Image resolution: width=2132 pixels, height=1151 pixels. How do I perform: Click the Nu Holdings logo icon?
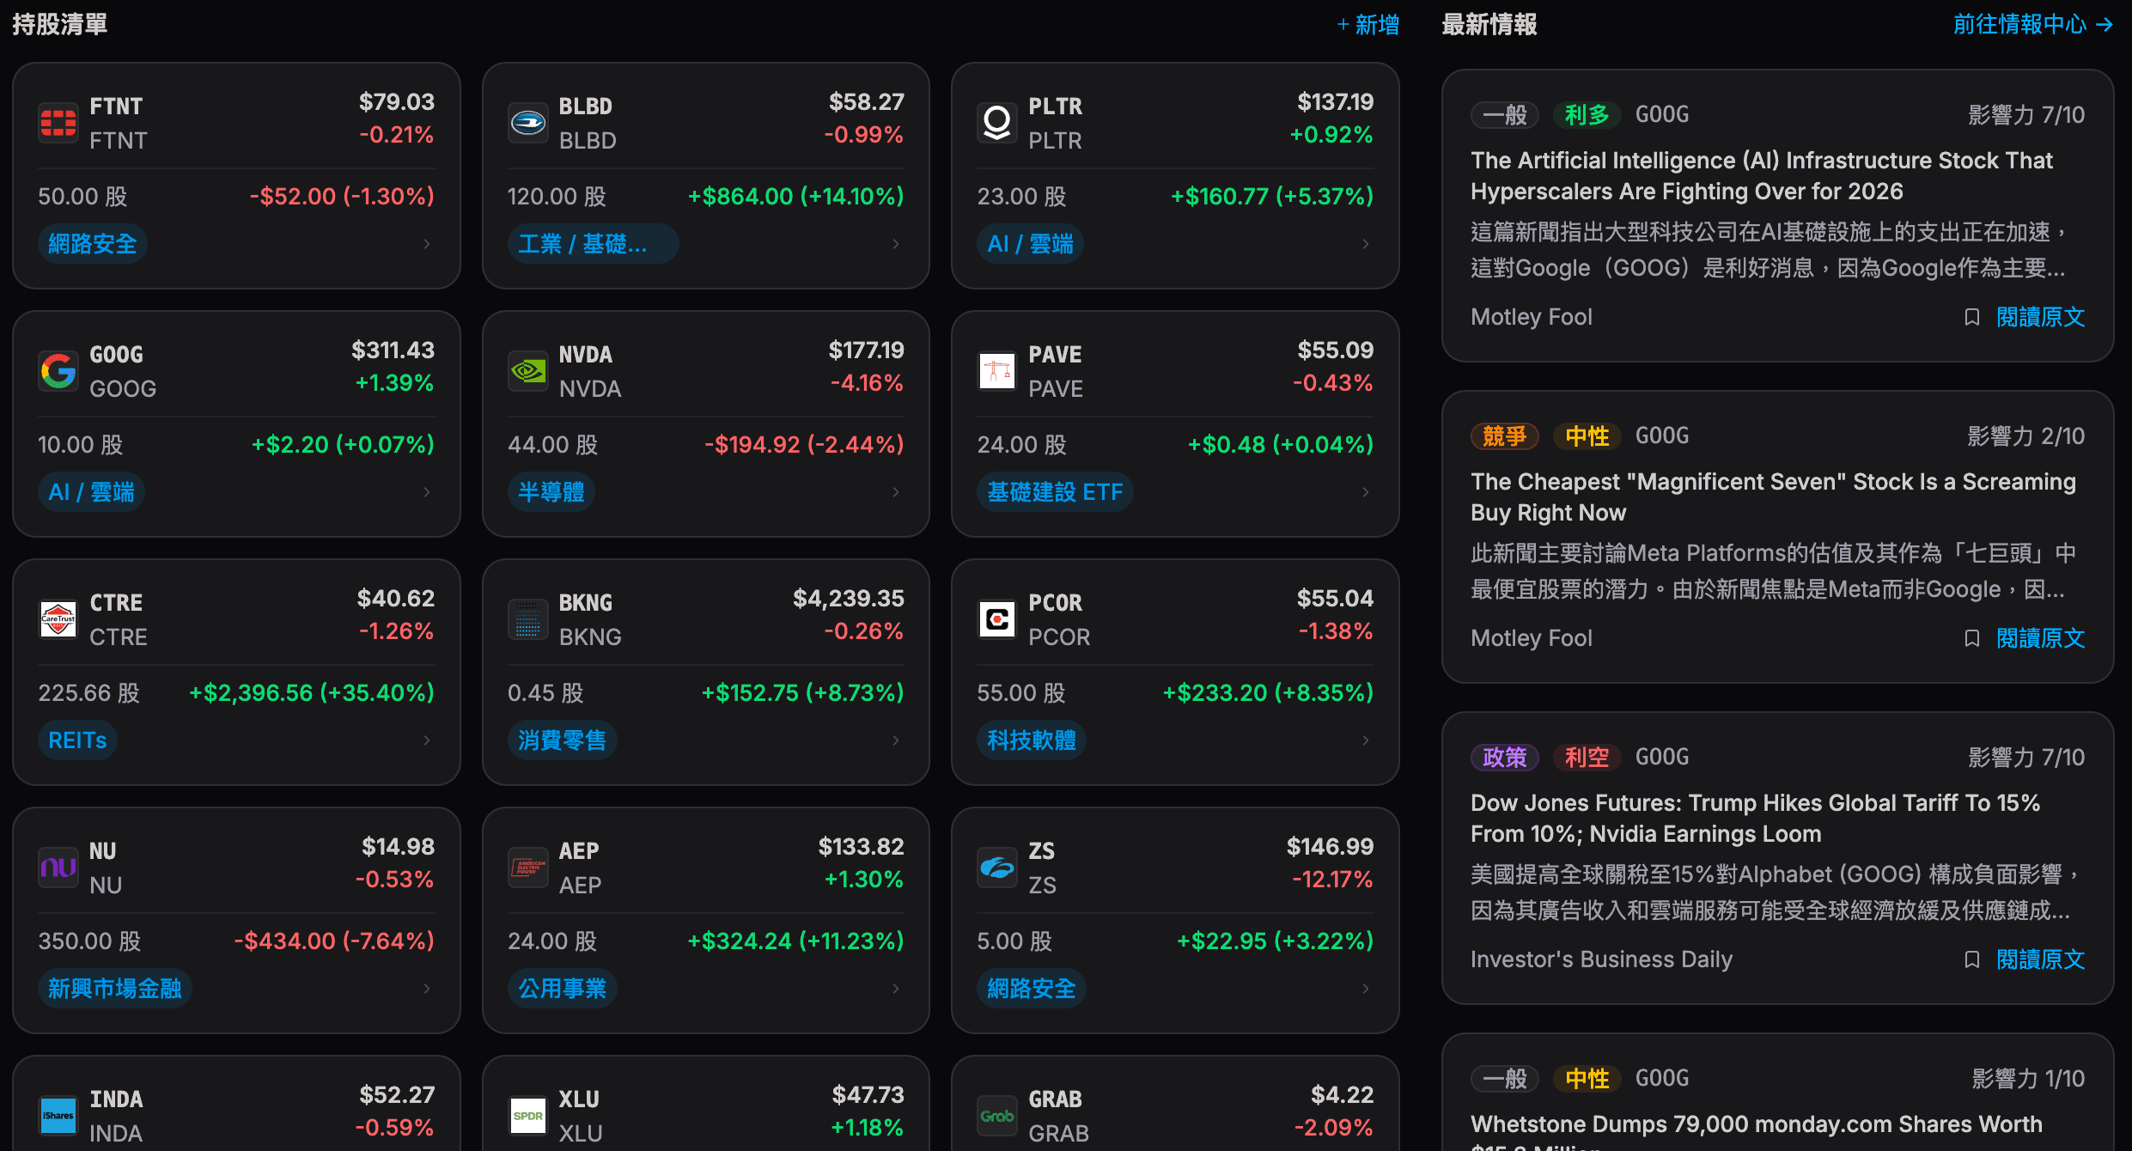(58, 868)
